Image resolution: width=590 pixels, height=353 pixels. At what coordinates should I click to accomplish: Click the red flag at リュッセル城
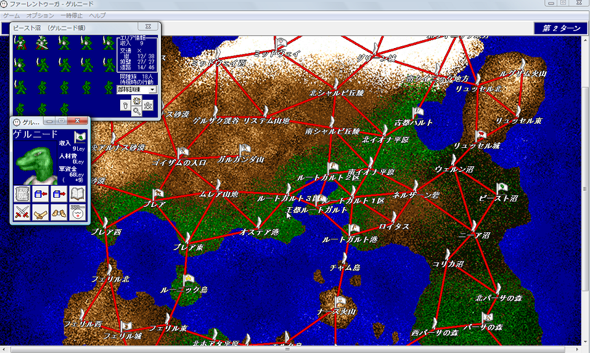[480, 136]
